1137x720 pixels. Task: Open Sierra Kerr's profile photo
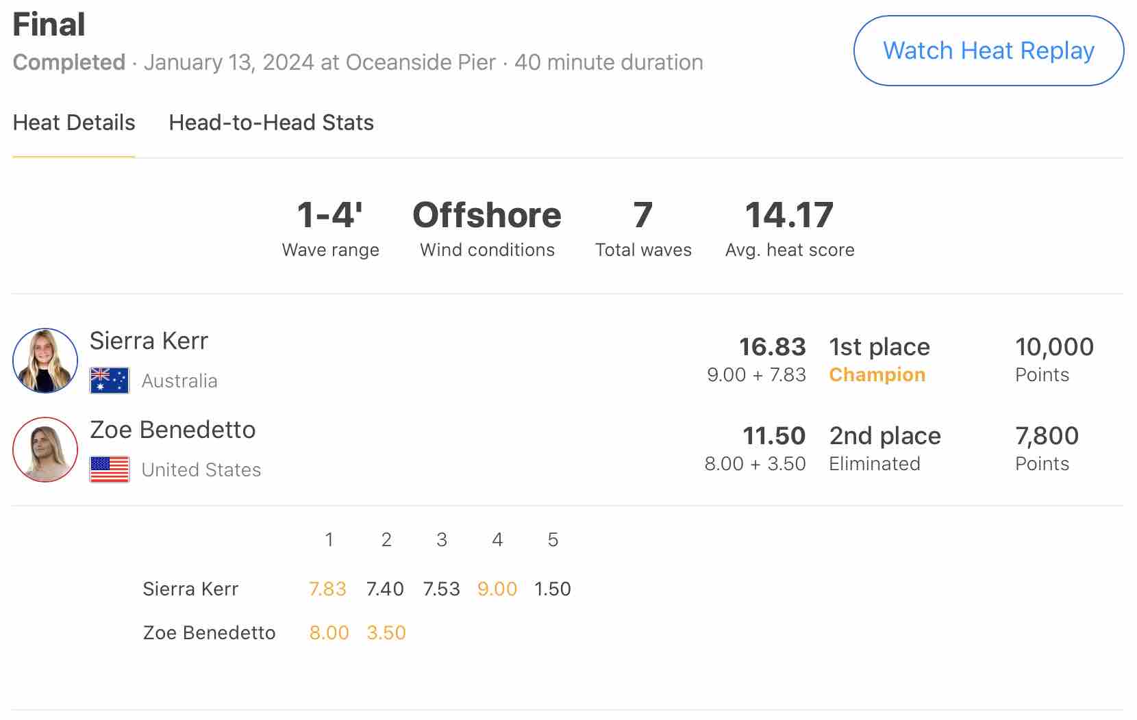point(45,361)
